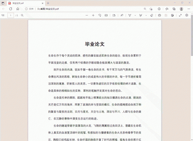Toggle the PDF table of contents
Screen dimensions: 193x141
(3, 15)
